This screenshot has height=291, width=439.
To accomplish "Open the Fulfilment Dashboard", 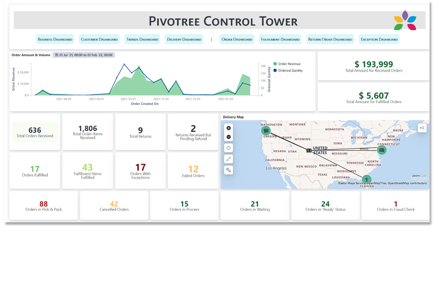I will pos(280,40).
